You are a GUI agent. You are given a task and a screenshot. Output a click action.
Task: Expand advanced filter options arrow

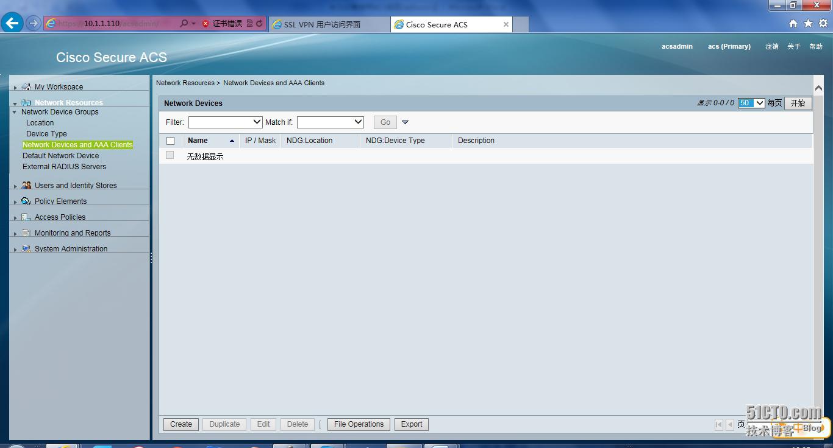pyautogui.click(x=405, y=122)
